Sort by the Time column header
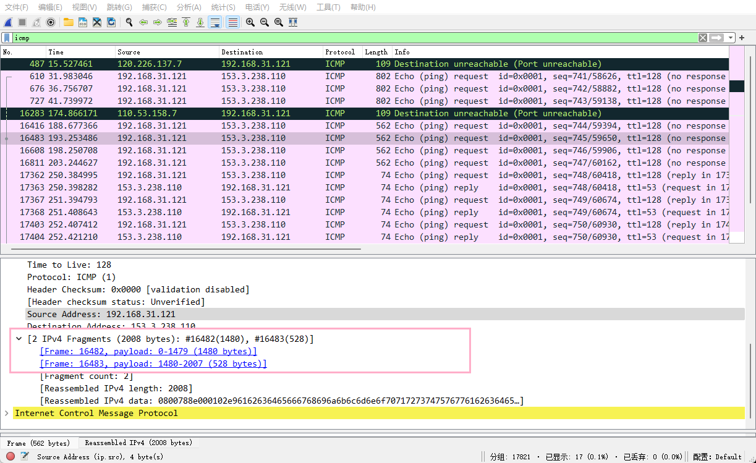Viewport: 756px width, 463px height. 80,52
